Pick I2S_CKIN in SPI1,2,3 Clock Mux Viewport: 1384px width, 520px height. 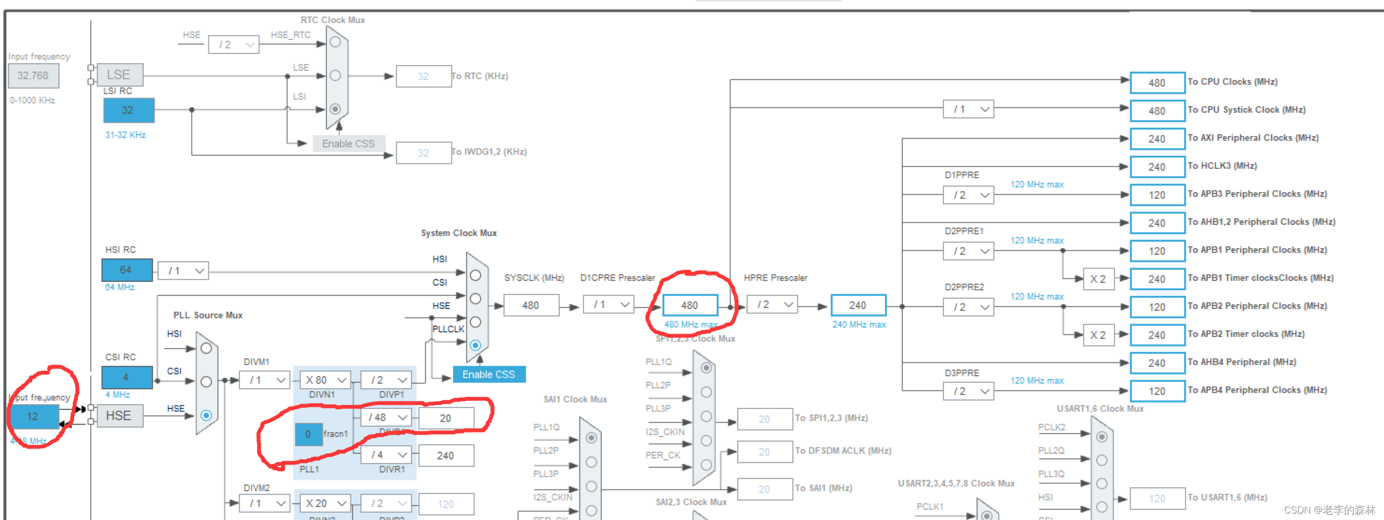[707, 440]
